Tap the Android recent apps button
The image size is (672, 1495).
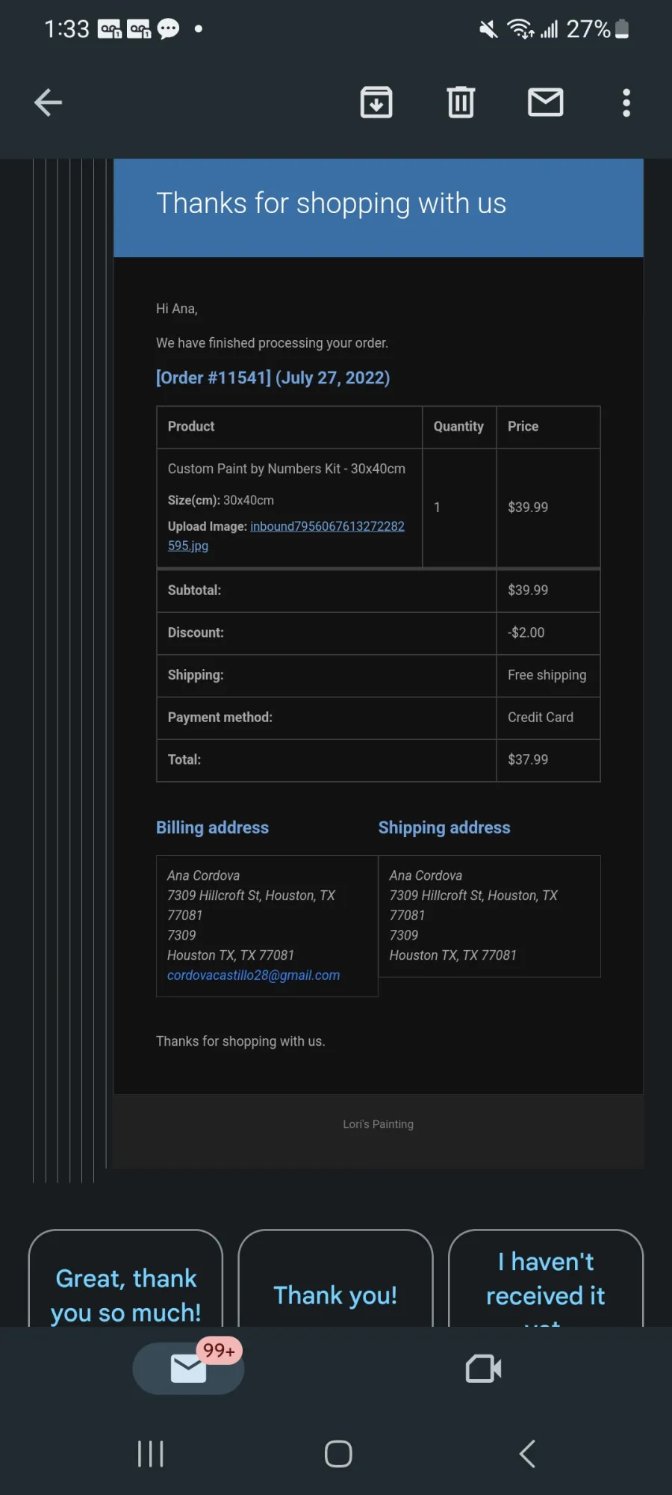coord(150,1454)
